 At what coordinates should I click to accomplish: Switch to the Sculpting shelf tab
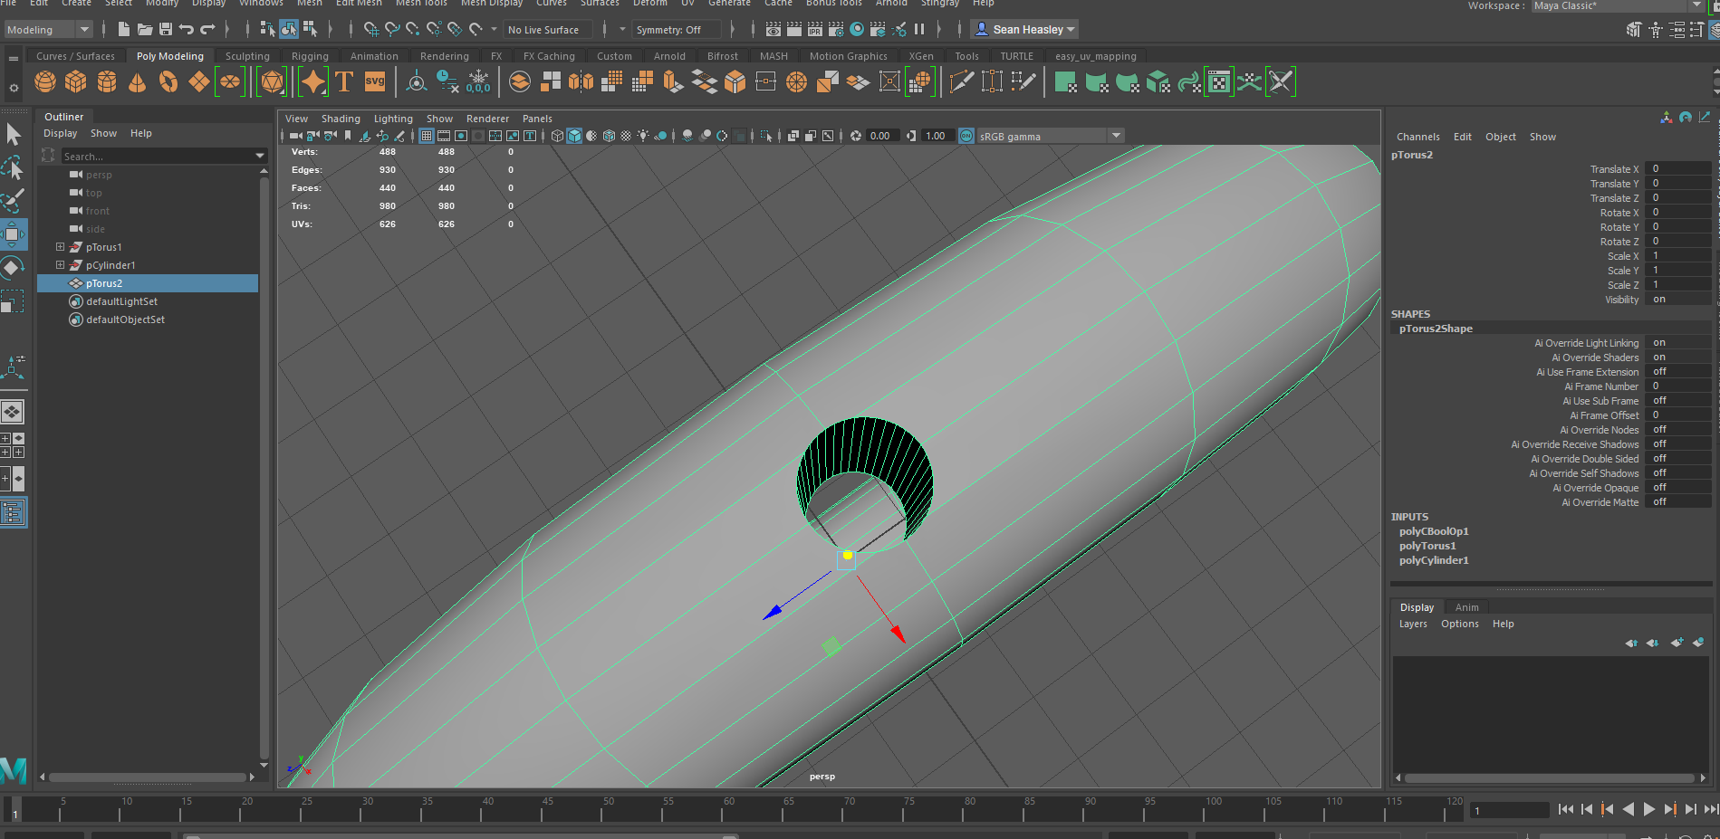246,55
